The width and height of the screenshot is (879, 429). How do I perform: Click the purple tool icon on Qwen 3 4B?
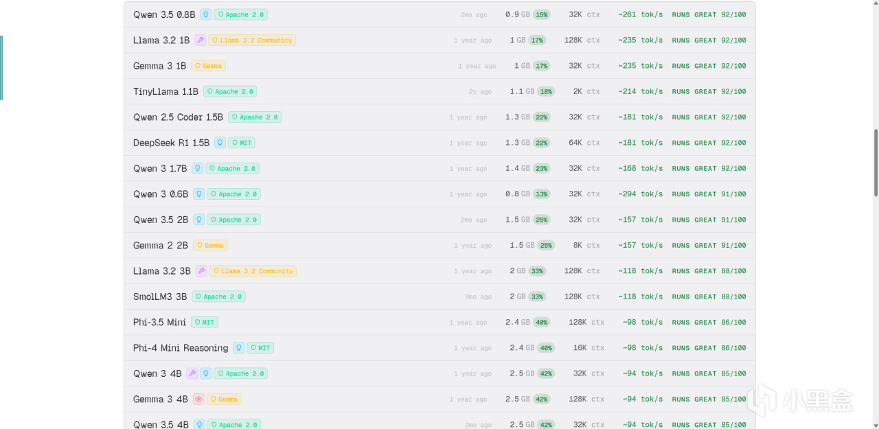click(192, 373)
